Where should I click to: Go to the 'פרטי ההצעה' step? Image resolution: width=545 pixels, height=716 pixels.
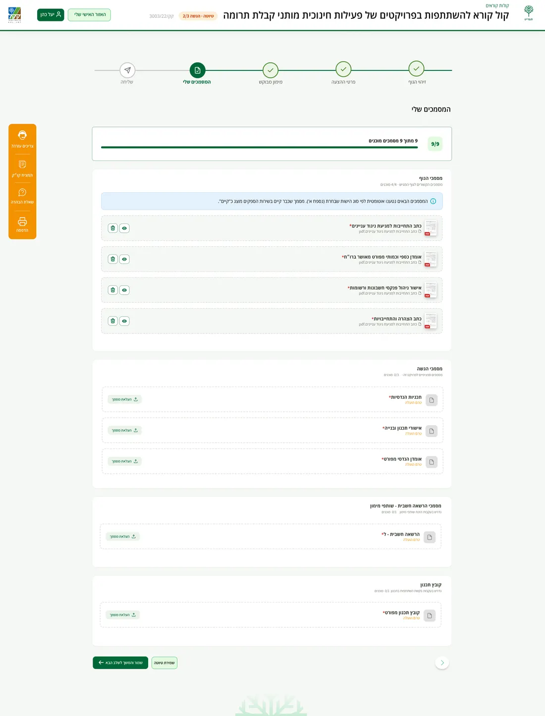tap(343, 69)
